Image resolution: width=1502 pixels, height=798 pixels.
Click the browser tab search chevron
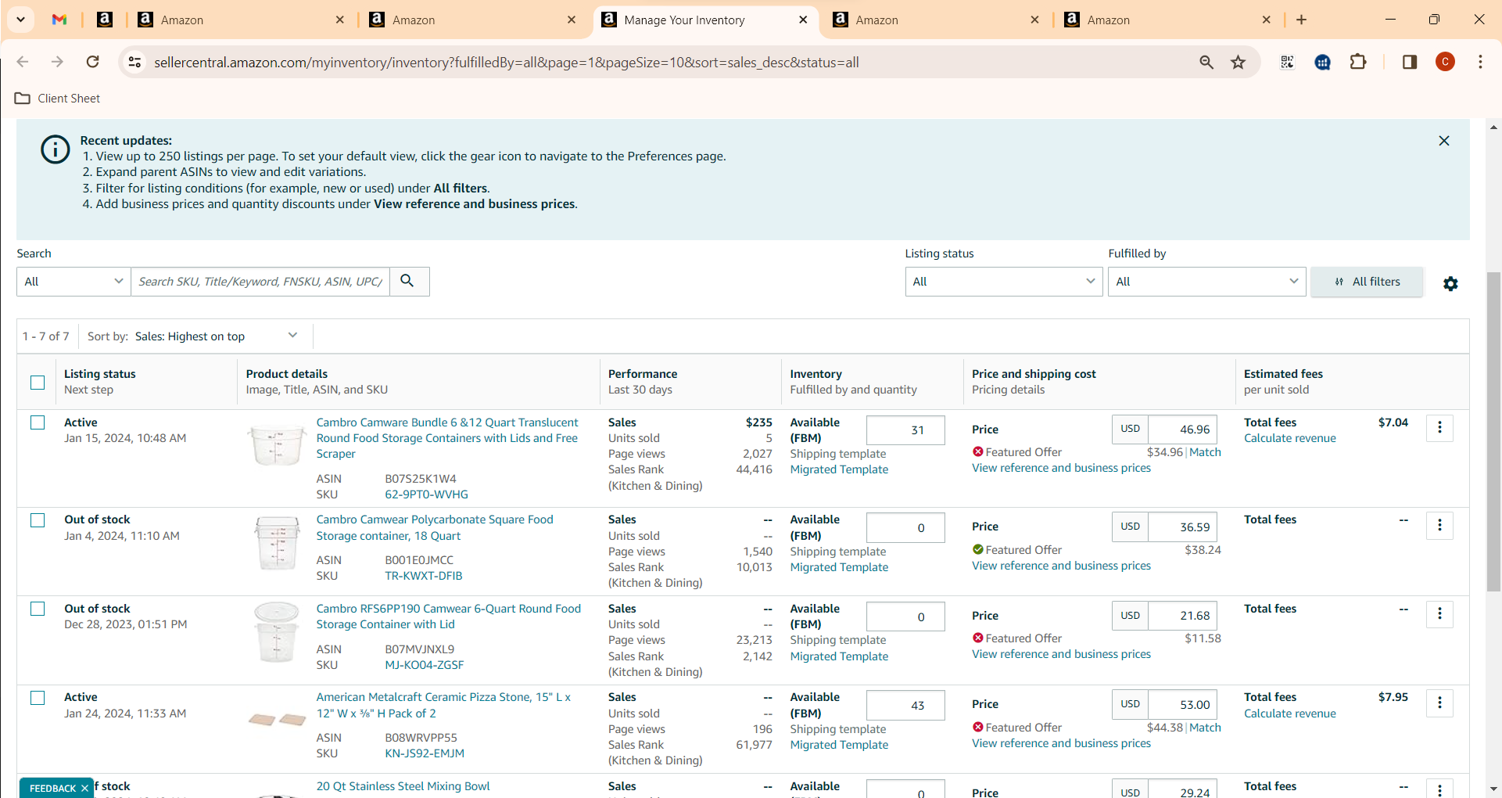(x=20, y=20)
